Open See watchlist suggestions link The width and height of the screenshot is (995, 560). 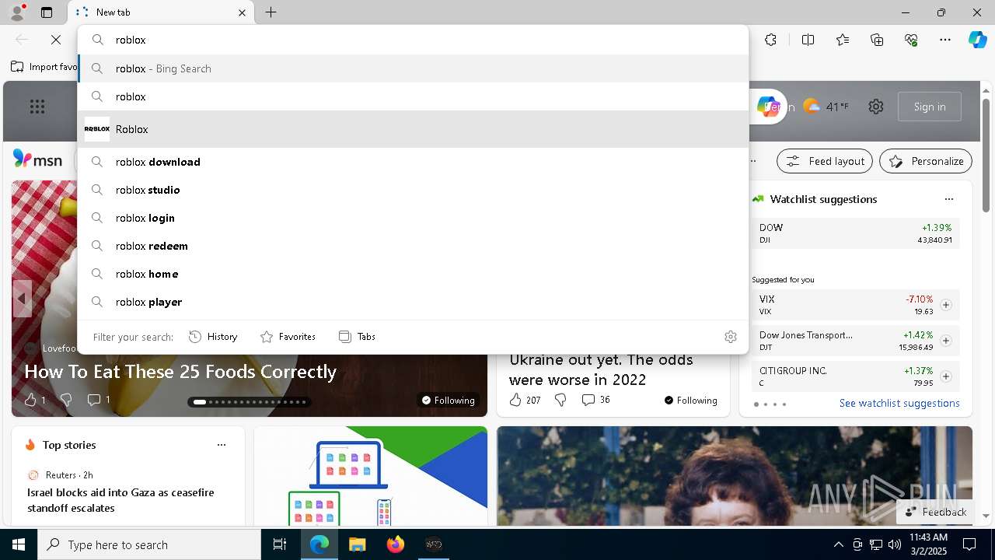(899, 403)
